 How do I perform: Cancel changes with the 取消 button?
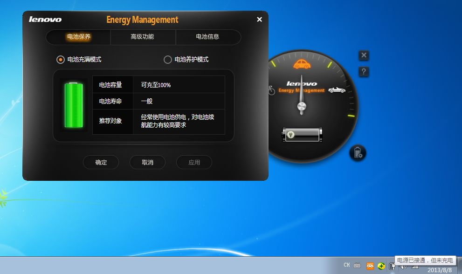click(x=147, y=162)
